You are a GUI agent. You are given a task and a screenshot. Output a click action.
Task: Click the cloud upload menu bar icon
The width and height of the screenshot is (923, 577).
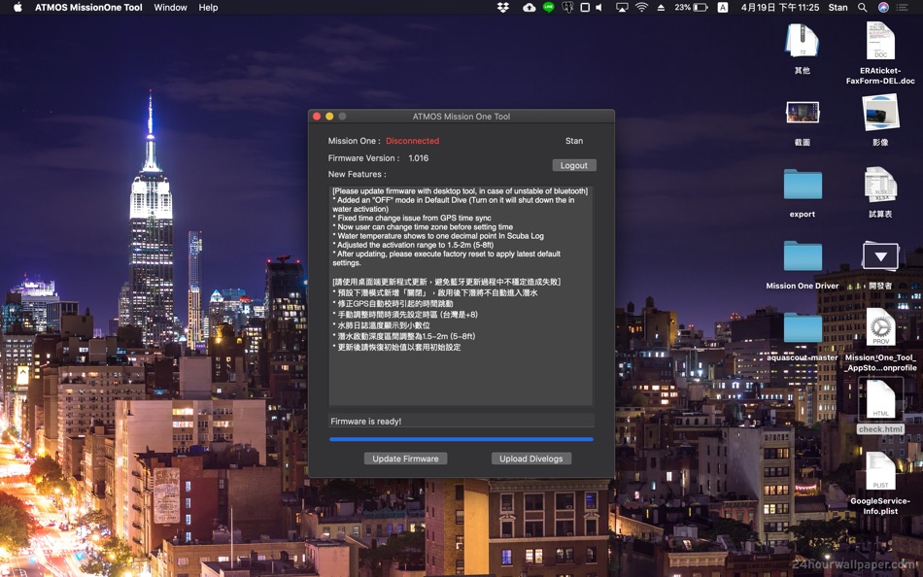529,8
